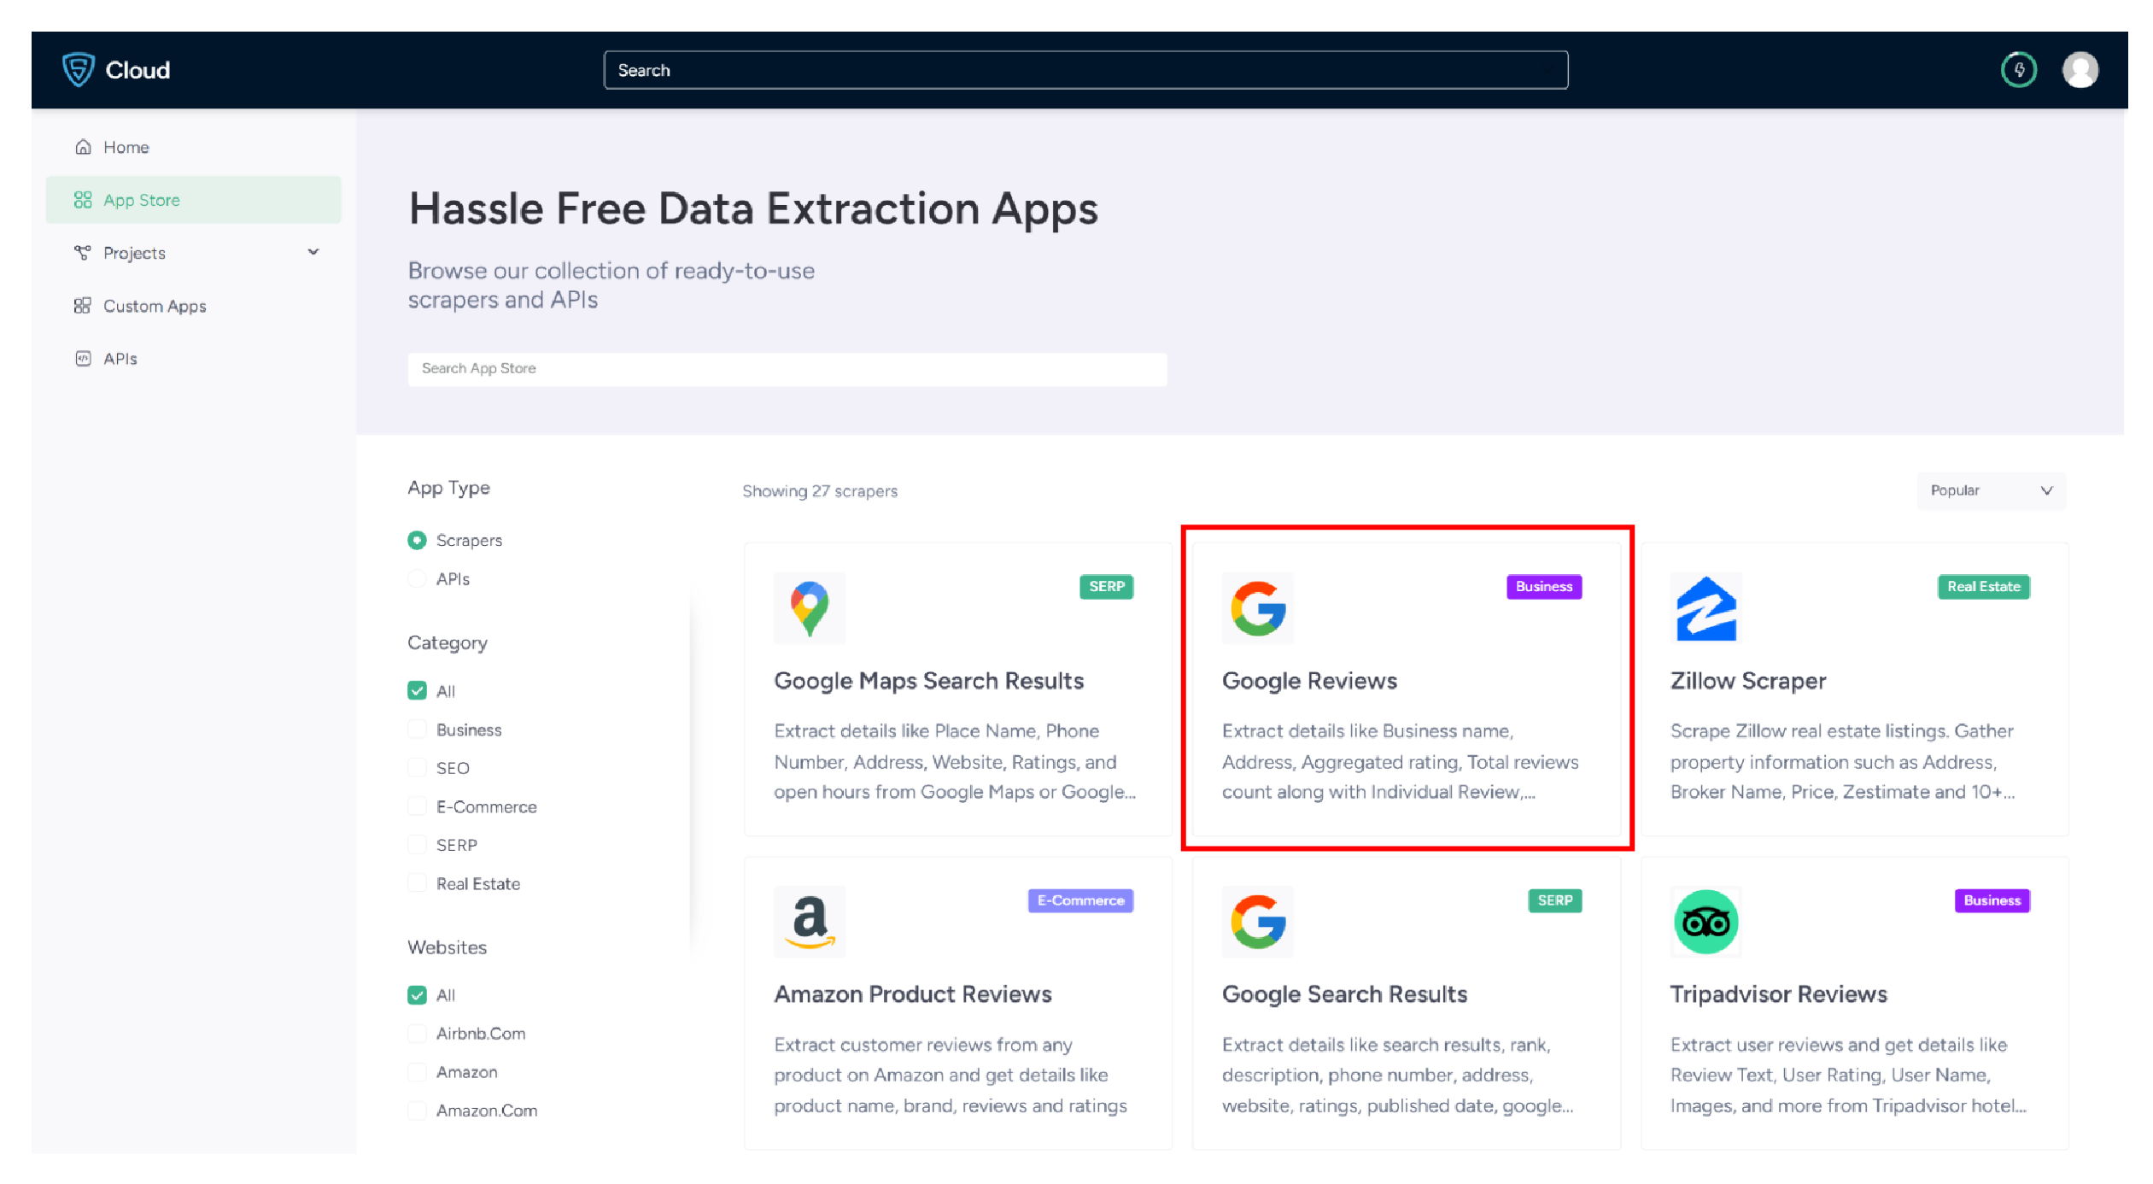Navigate to the Home menu item
The width and height of the screenshot is (2153, 1184).
click(x=126, y=147)
